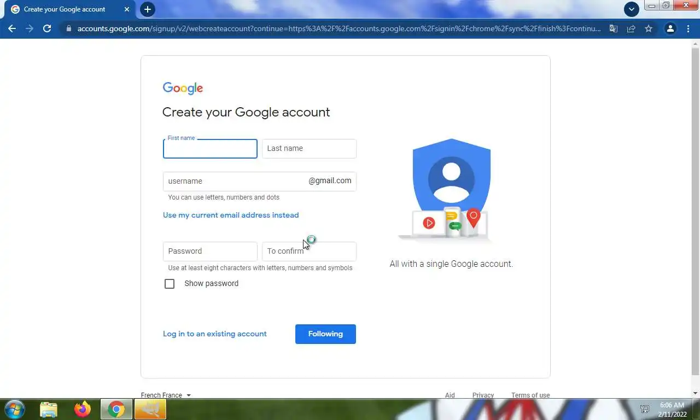Click the Password field
This screenshot has width=700, height=420.
tap(210, 252)
